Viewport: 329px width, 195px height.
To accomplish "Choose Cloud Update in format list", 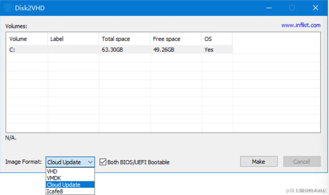I will point(70,185).
